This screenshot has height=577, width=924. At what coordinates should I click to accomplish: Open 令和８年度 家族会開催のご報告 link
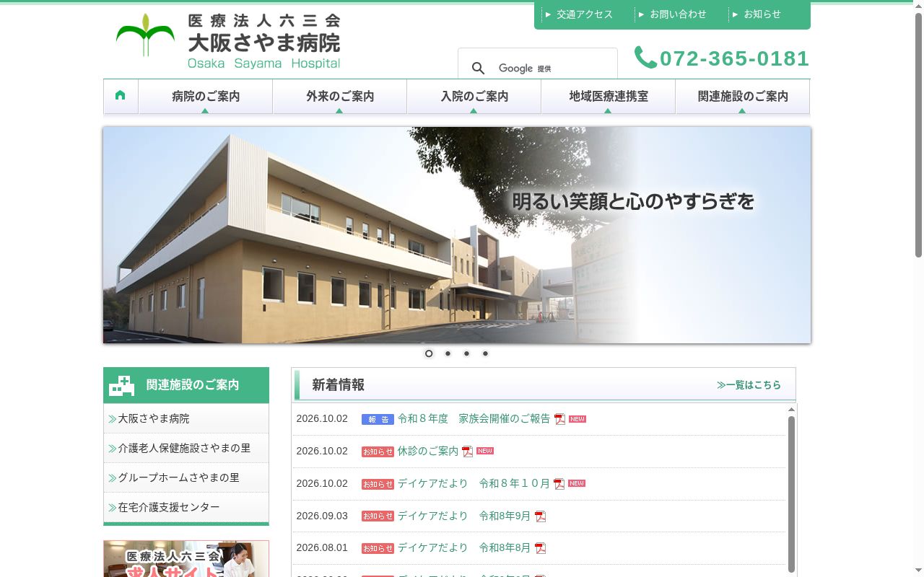[x=474, y=418]
